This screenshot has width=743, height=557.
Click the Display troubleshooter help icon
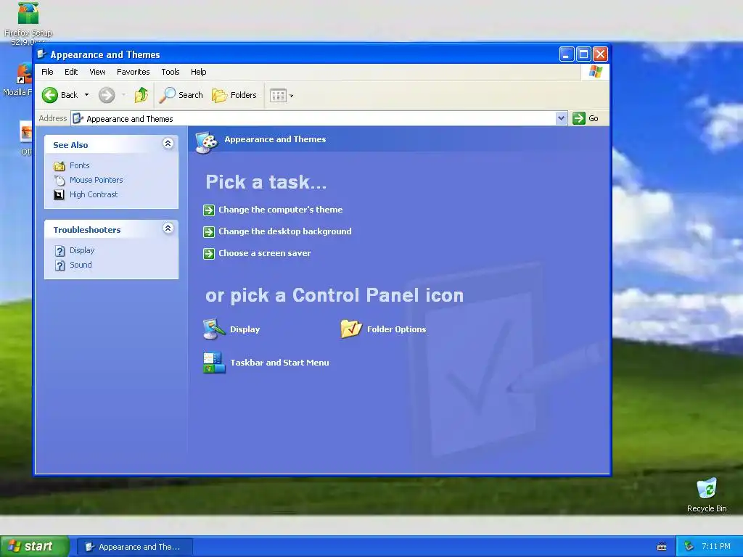tap(59, 250)
